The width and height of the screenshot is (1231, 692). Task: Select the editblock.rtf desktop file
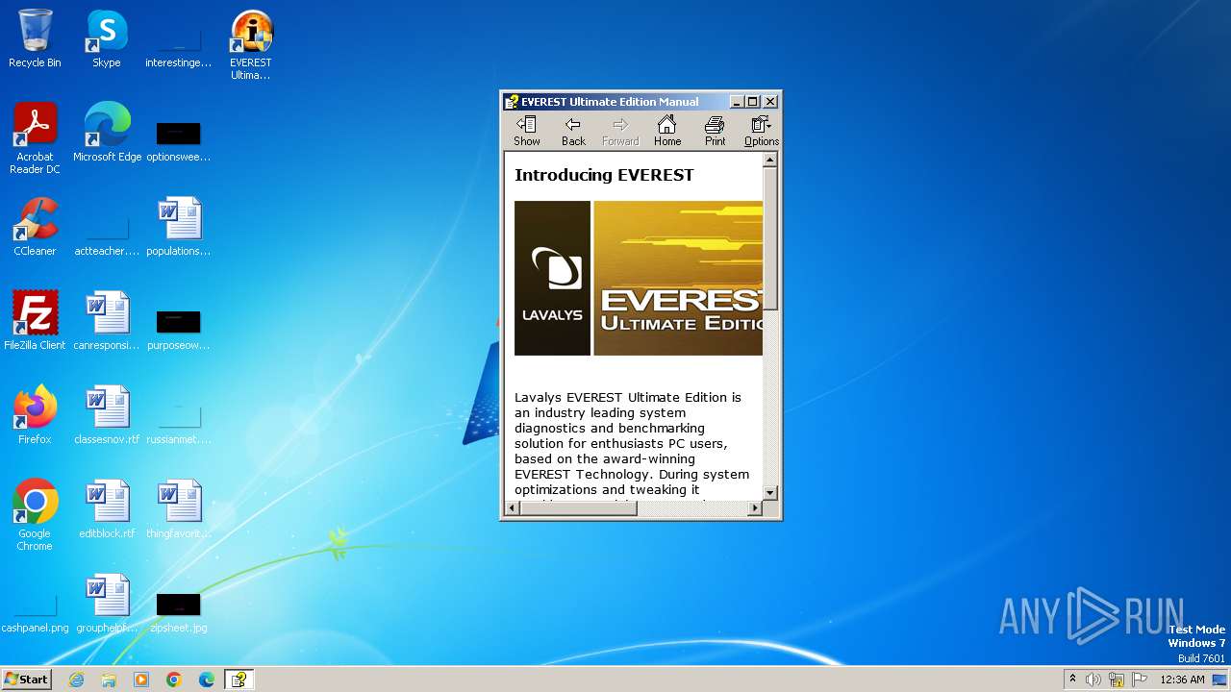tap(107, 509)
